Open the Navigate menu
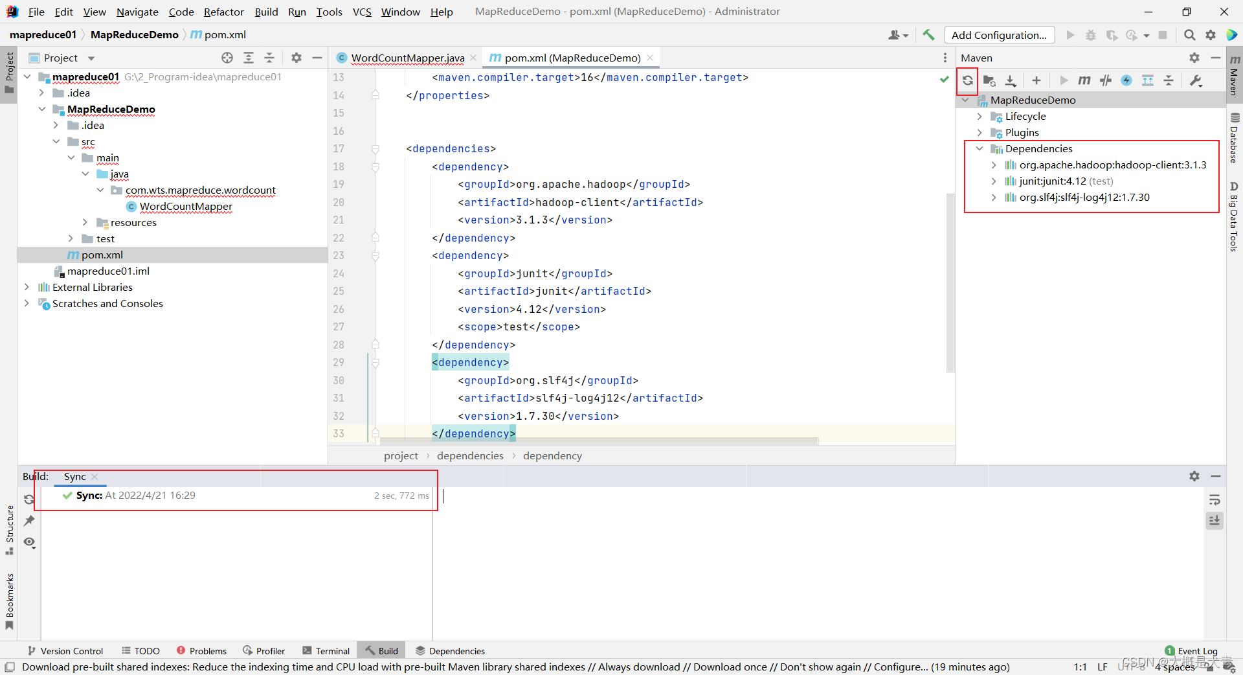 pos(137,12)
